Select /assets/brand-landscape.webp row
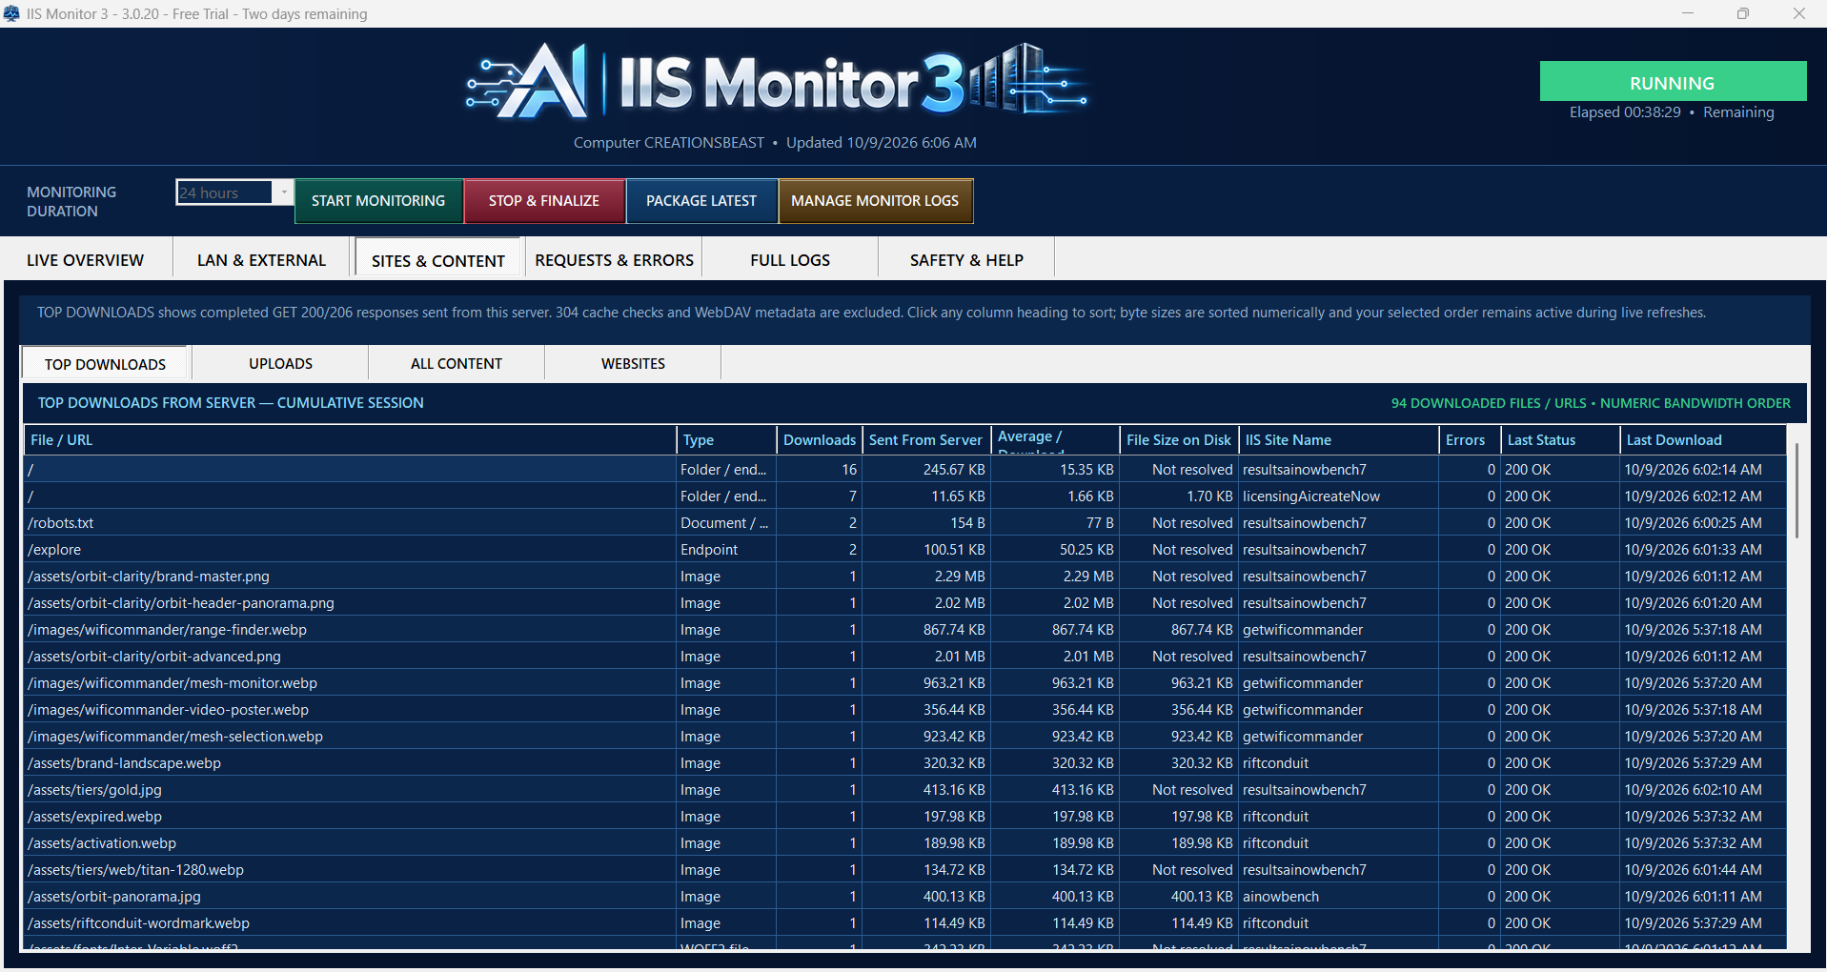This screenshot has height=972, width=1827. [904, 763]
